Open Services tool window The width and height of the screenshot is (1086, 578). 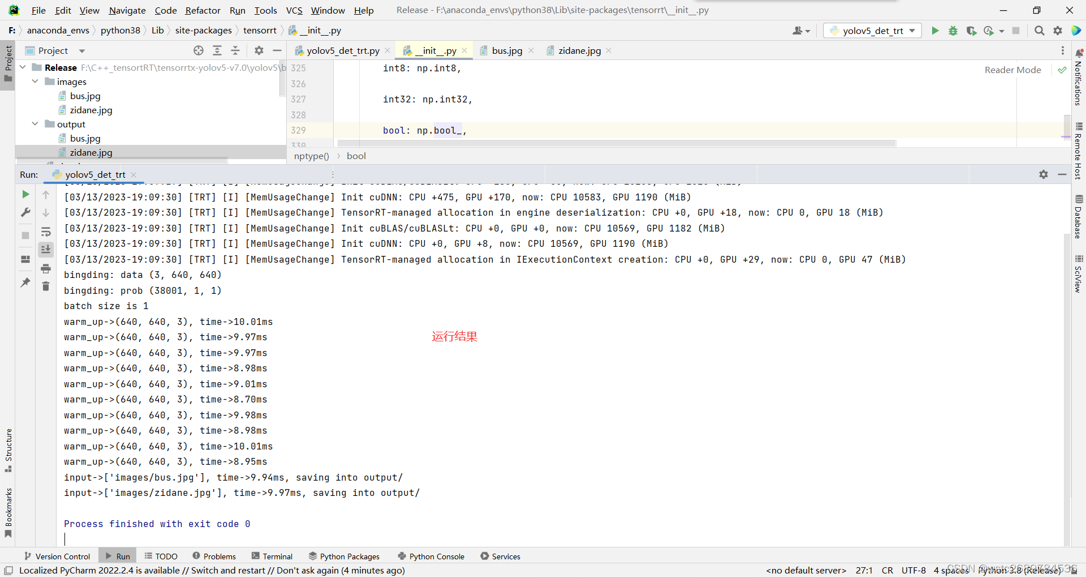point(501,556)
